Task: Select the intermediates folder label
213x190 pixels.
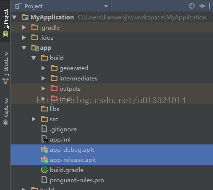Action: click(x=78, y=79)
